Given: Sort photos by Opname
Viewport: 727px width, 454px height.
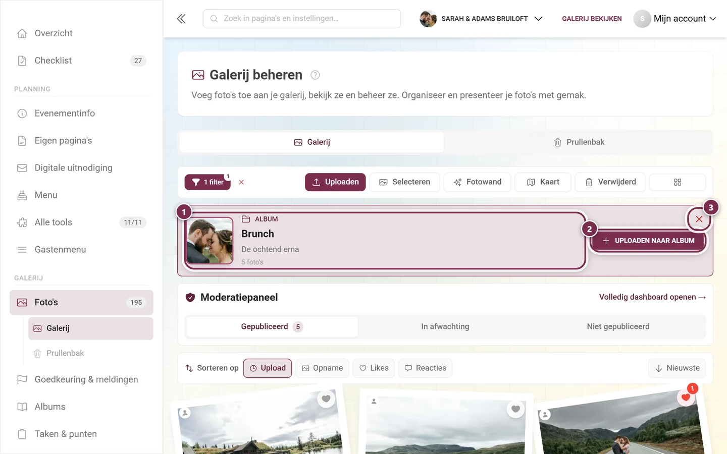Looking at the screenshot, I should point(322,368).
